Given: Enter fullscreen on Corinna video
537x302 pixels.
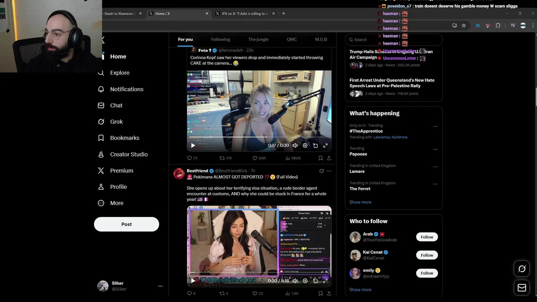Looking at the screenshot, I should coord(325,146).
